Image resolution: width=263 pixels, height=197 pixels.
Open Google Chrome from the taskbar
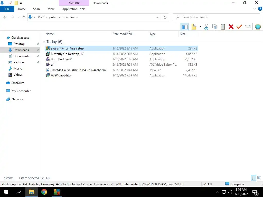point(44,192)
